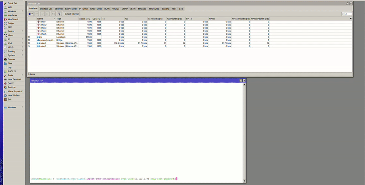Switch to the Interface List tab
The width and height of the screenshot is (365, 185).
click(x=46, y=9)
